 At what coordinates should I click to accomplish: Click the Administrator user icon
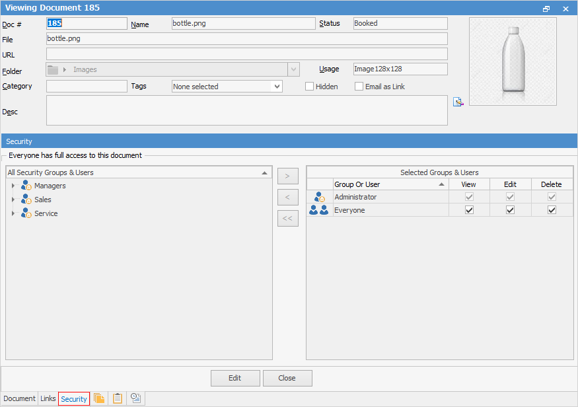coord(320,197)
